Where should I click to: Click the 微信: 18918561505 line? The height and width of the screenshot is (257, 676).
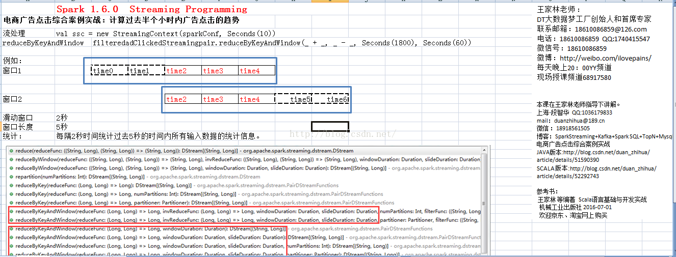coord(563,129)
